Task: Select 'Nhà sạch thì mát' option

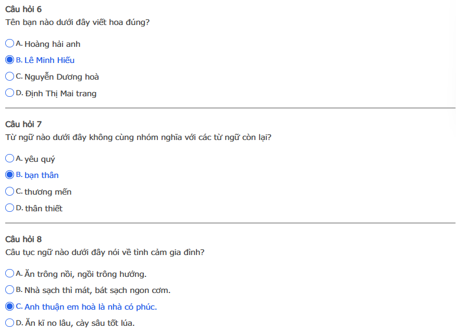Action: 9,290
